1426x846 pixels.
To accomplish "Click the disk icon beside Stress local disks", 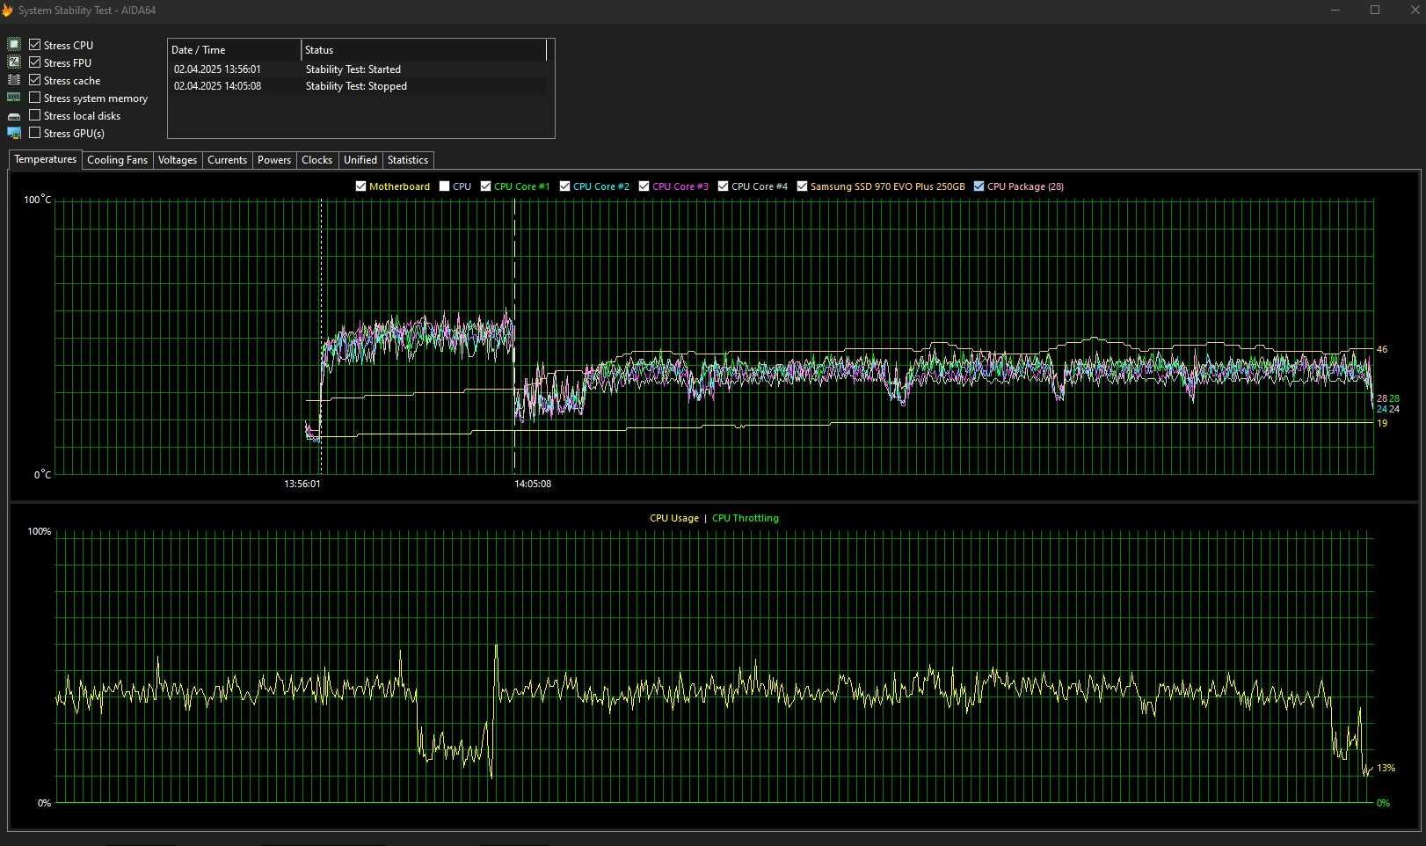I will [14, 116].
